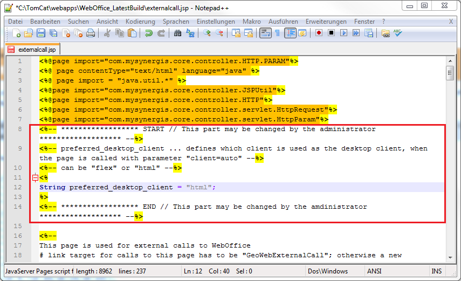461x281 pixels.
Task: Click the Open file folder icon
Action: [29, 33]
